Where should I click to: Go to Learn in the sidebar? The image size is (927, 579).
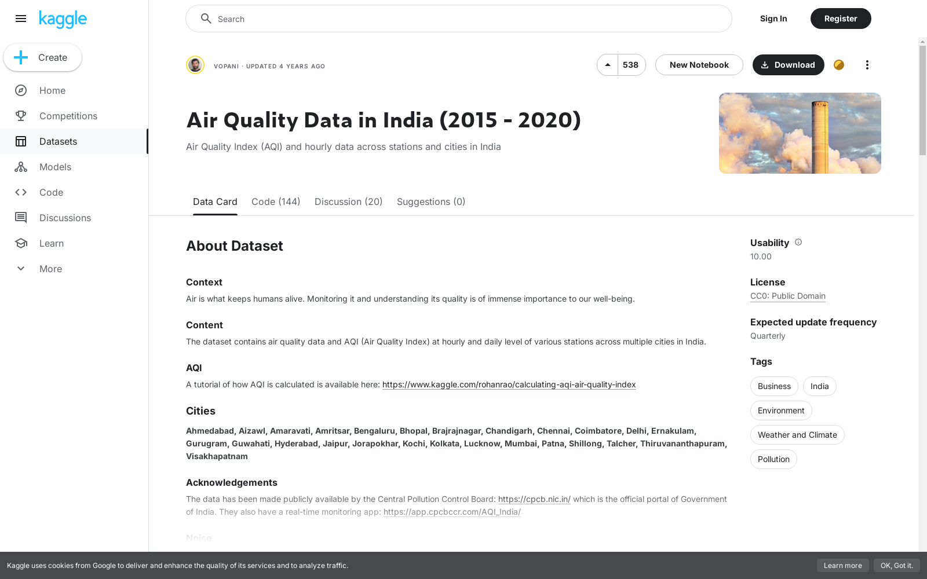click(74, 243)
